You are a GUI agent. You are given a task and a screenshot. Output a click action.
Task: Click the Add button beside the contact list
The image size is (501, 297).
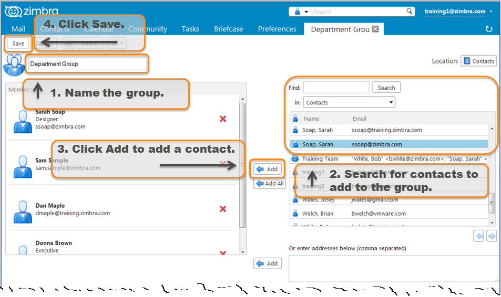point(268,169)
